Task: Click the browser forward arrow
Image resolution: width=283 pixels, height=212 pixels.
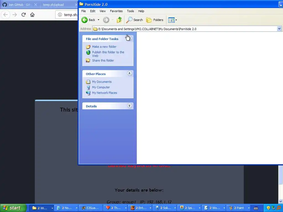Action: click(x=15, y=15)
